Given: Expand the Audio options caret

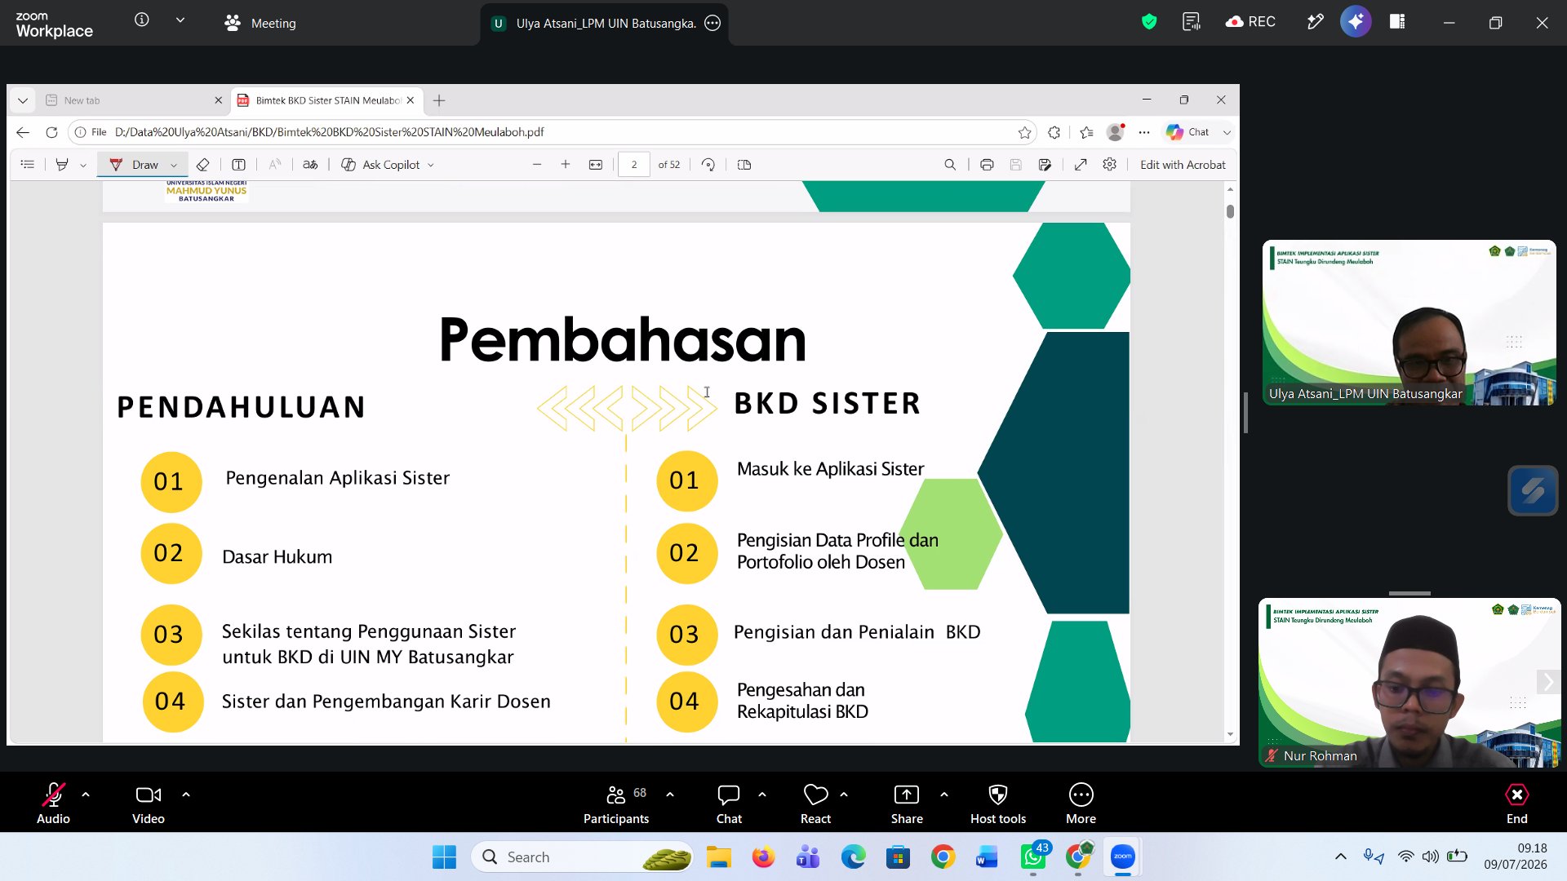Looking at the screenshot, I should point(86,795).
